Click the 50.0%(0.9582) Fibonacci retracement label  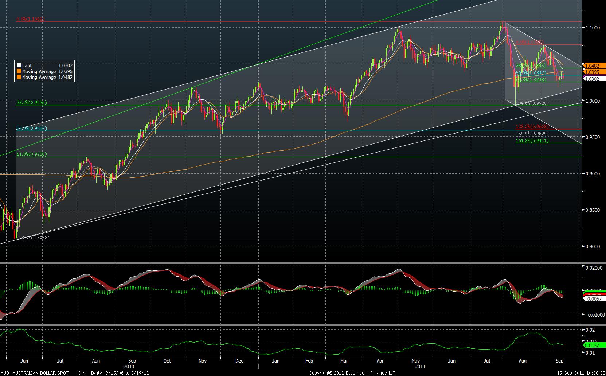coord(32,128)
